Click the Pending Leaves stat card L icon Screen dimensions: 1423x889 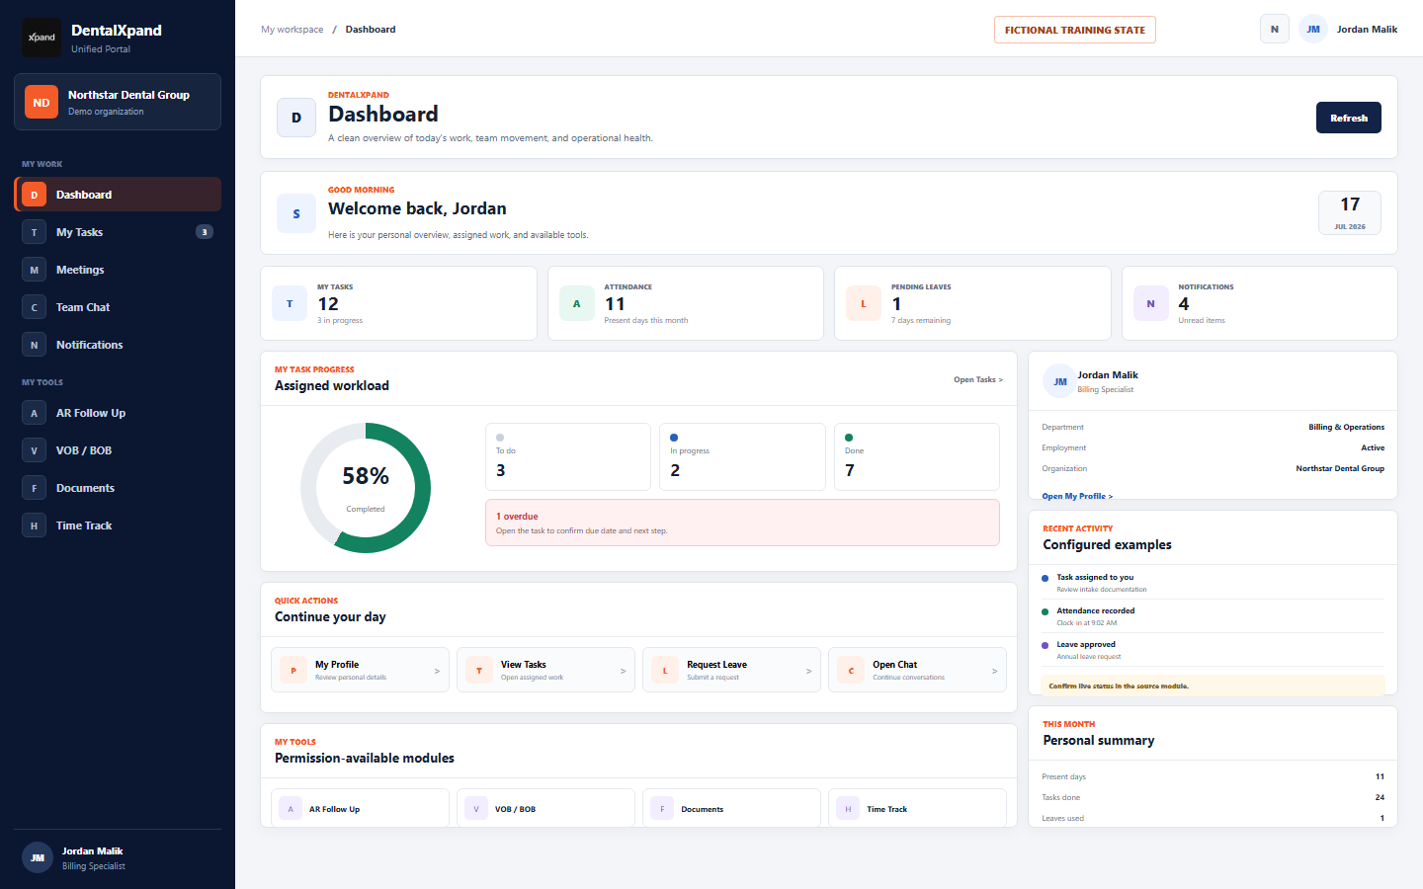(864, 303)
